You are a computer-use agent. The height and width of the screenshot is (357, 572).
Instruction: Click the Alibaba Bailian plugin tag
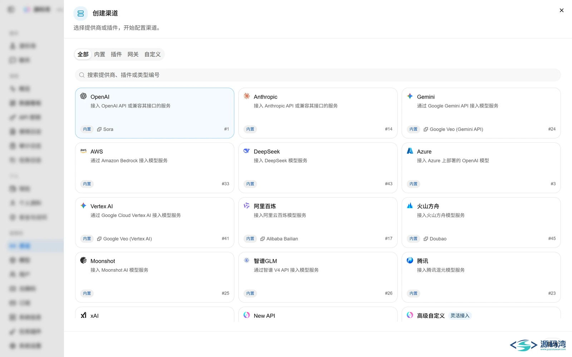click(279, 239)
